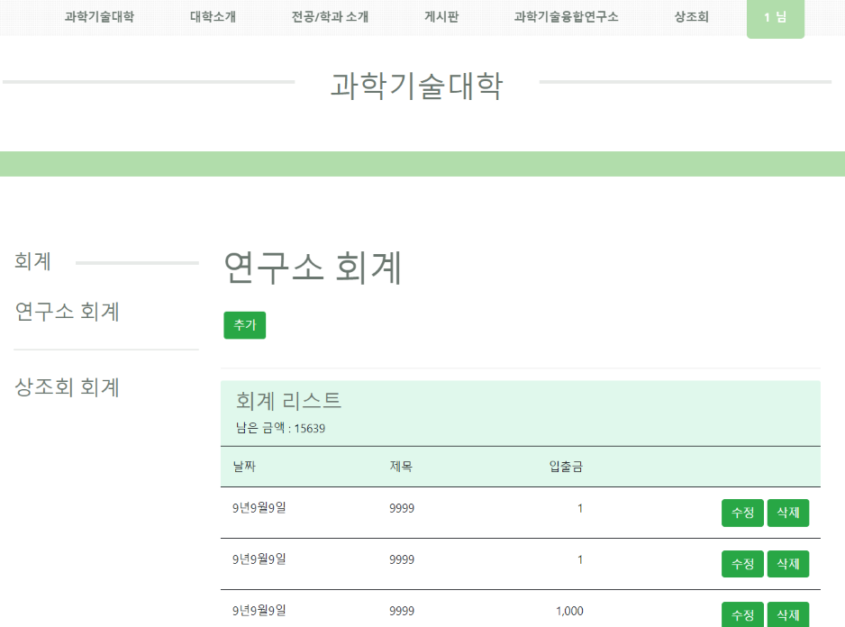Open the 과학기술대학 menu in the navigation bar

(x=99, y=15)
